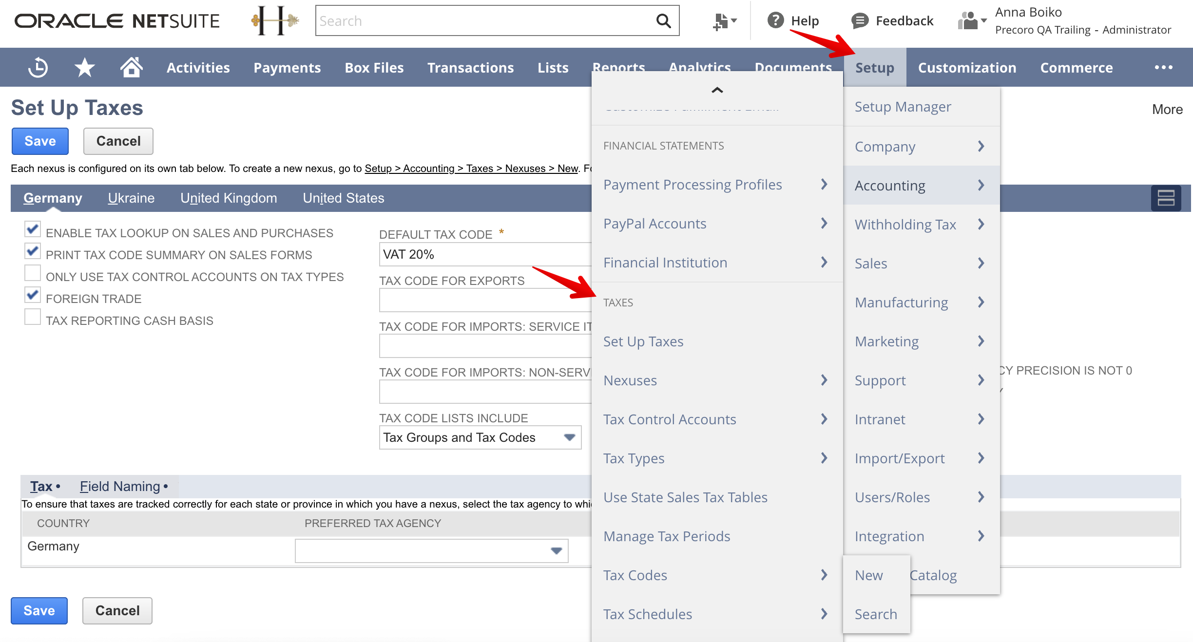Screen dimensions: 1193x642
Task: Toggle the page layout view icon on the nexus bar
Action: click(1167, 198)
